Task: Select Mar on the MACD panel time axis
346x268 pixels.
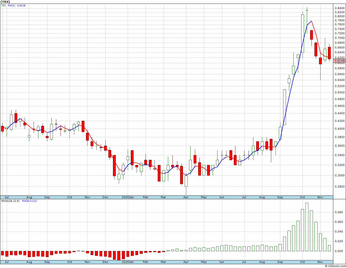Action: (164, 262)
